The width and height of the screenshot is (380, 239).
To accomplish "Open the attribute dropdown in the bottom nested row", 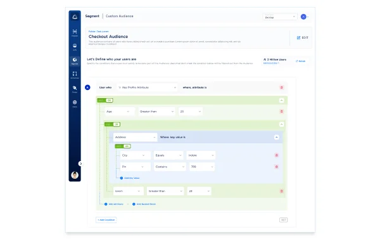I will [x=128, y=191].
